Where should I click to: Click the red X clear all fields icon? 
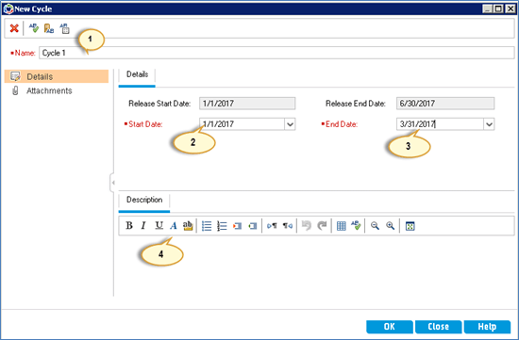pyautogui.click(x=14, y=28)
